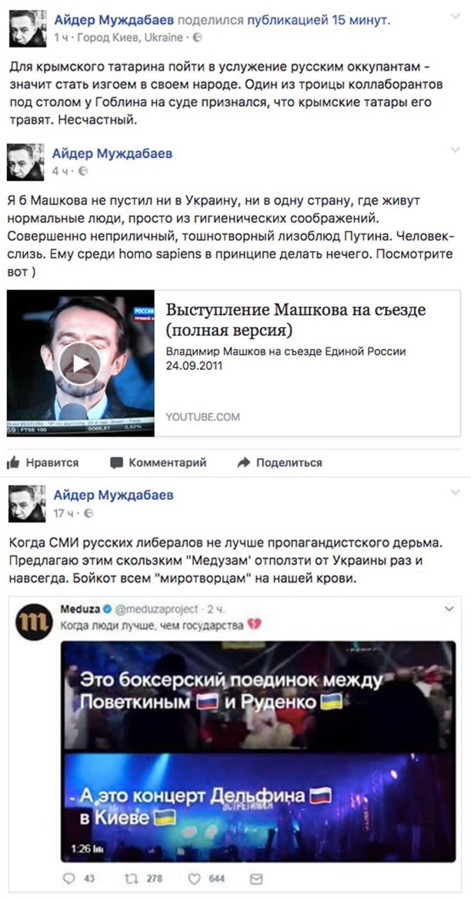Click the profile photo on the 4 ч post
Image resolution: width=471 pixels, height=900 pixels.
pos(26,161)
